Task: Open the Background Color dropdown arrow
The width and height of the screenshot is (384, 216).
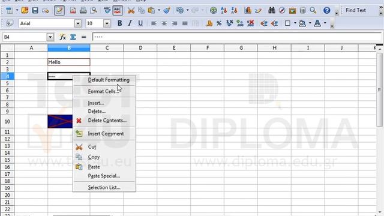Action: click(310, 23)
